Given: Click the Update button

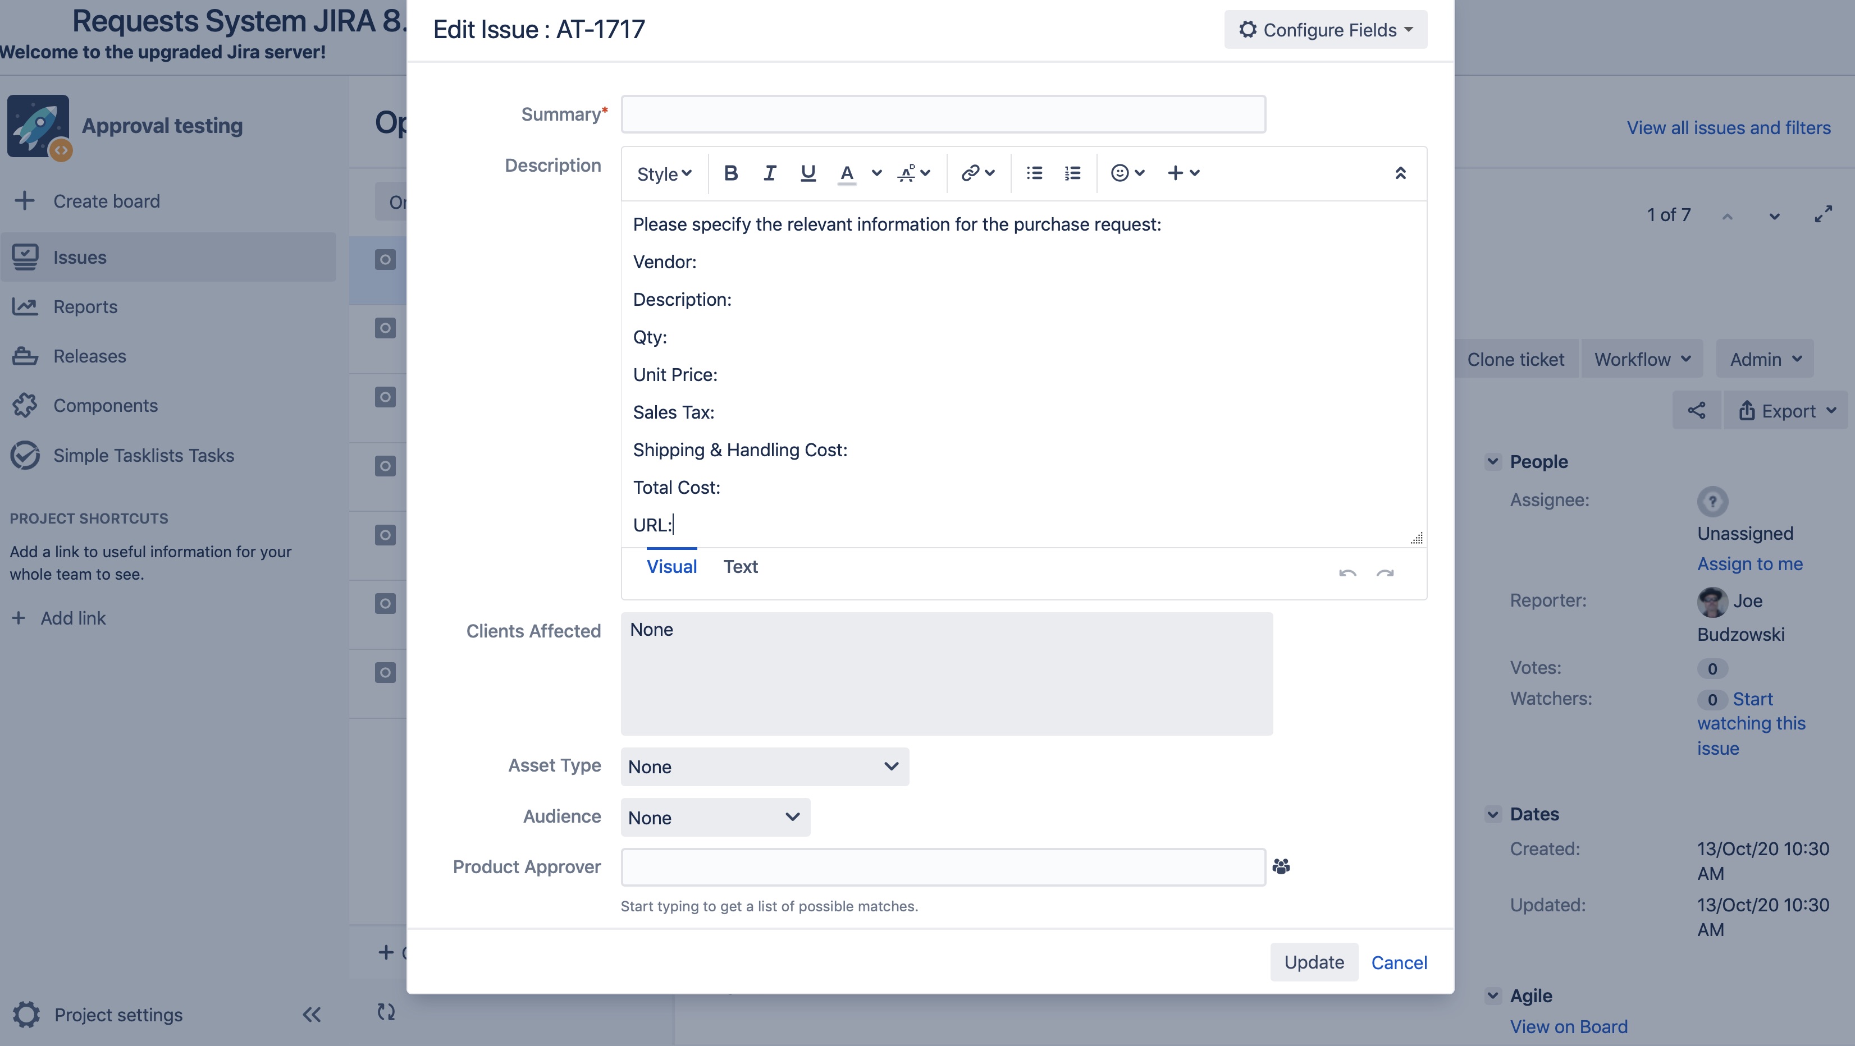Looking at the screenshot, I should 1313,962.
